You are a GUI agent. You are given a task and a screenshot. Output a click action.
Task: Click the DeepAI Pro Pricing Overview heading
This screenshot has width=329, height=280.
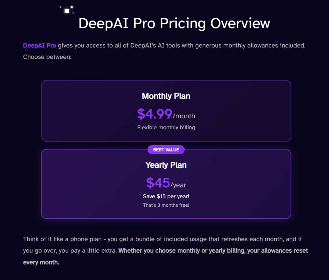(174, 24)
